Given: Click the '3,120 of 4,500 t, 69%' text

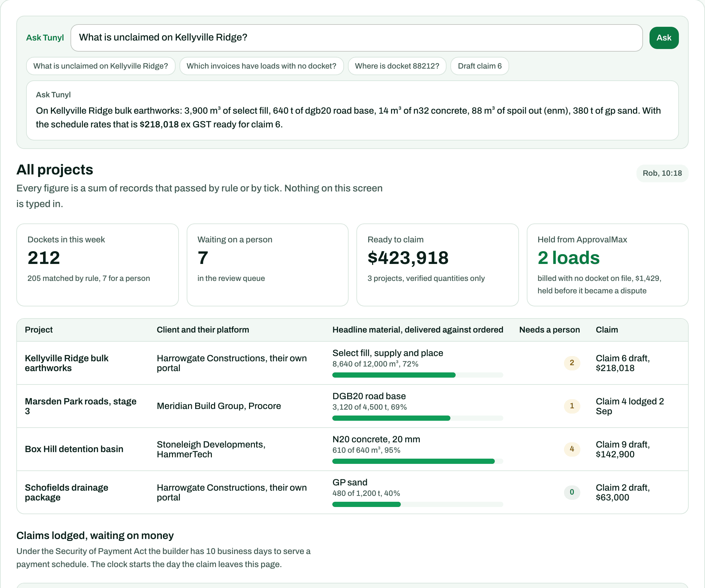Looking at the screenshot, I should pos(369,407).
